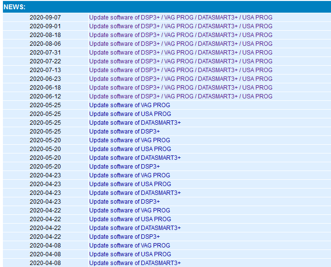Screen dimensions: 331x267
Task: Select the date text 2020-07-13
Action: tap(45, 70)
